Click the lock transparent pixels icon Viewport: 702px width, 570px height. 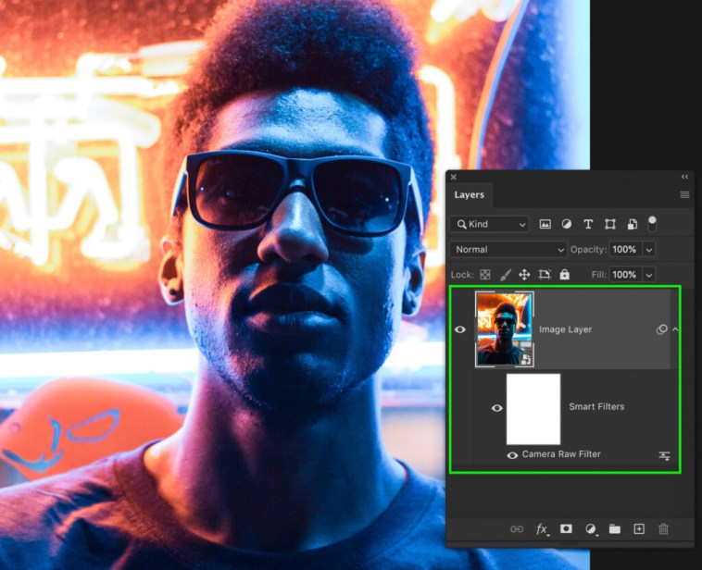coord(484,275)
